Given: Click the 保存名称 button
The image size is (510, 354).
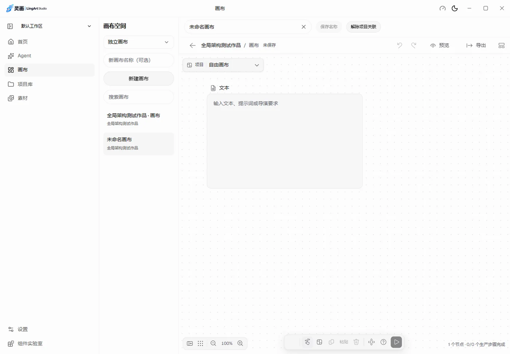Looking at the screenshot, I should point(329,27).
